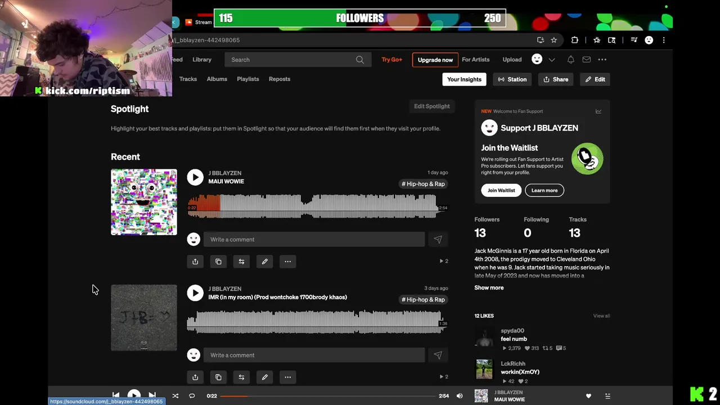Play the MAUI WOWIE track

pyautogui.click(x=195, y=177)
